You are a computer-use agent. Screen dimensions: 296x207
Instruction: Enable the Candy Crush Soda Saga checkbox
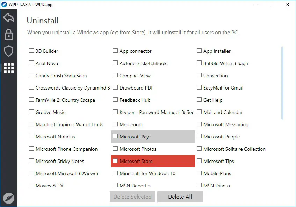click(x=31, y=76)
